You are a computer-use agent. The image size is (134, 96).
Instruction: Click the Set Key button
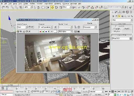point(85,94)
